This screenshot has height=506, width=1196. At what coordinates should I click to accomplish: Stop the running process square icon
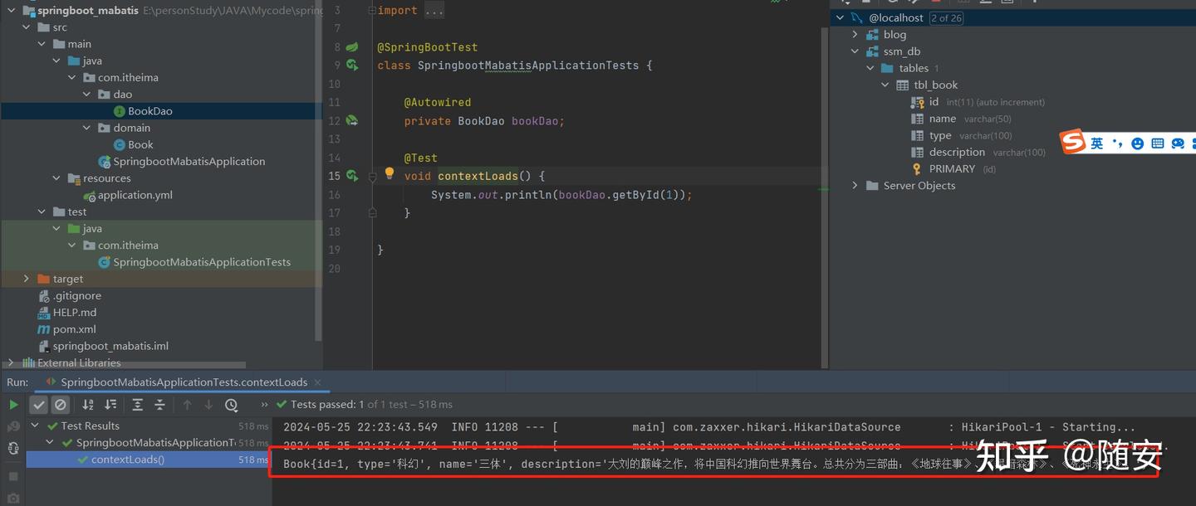(13, 476)
